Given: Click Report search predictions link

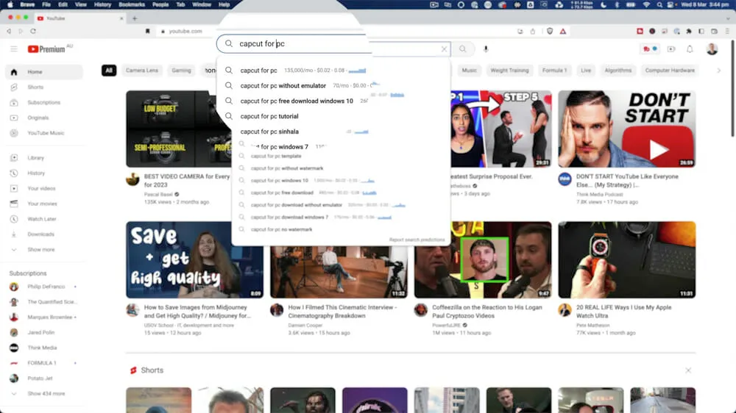Looking at the screenshot, I should pyautogui.click(x=417, y=240).
